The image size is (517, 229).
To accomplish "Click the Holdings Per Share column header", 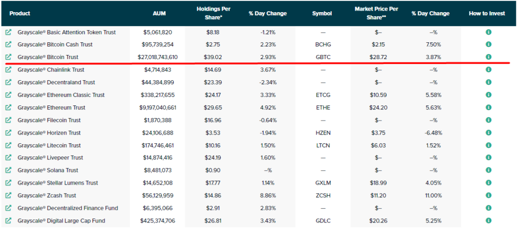I will coord(212,13).
